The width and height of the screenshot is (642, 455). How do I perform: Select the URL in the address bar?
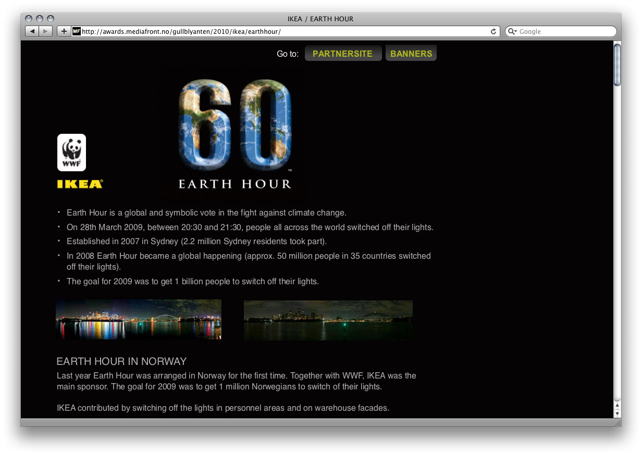coord(181,31)
